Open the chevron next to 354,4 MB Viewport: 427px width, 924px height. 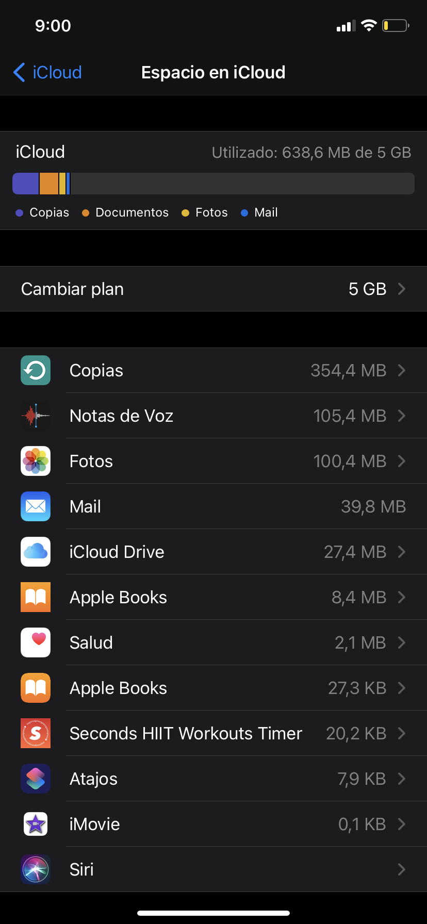(402, 370)
